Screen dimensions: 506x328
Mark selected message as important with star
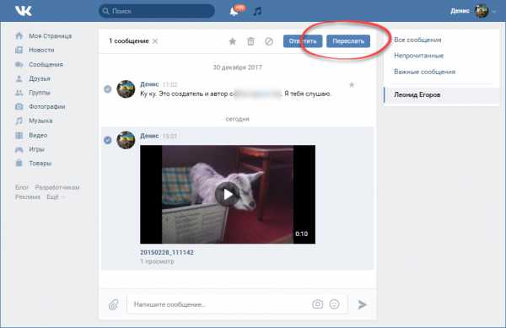tap(233, 41)
